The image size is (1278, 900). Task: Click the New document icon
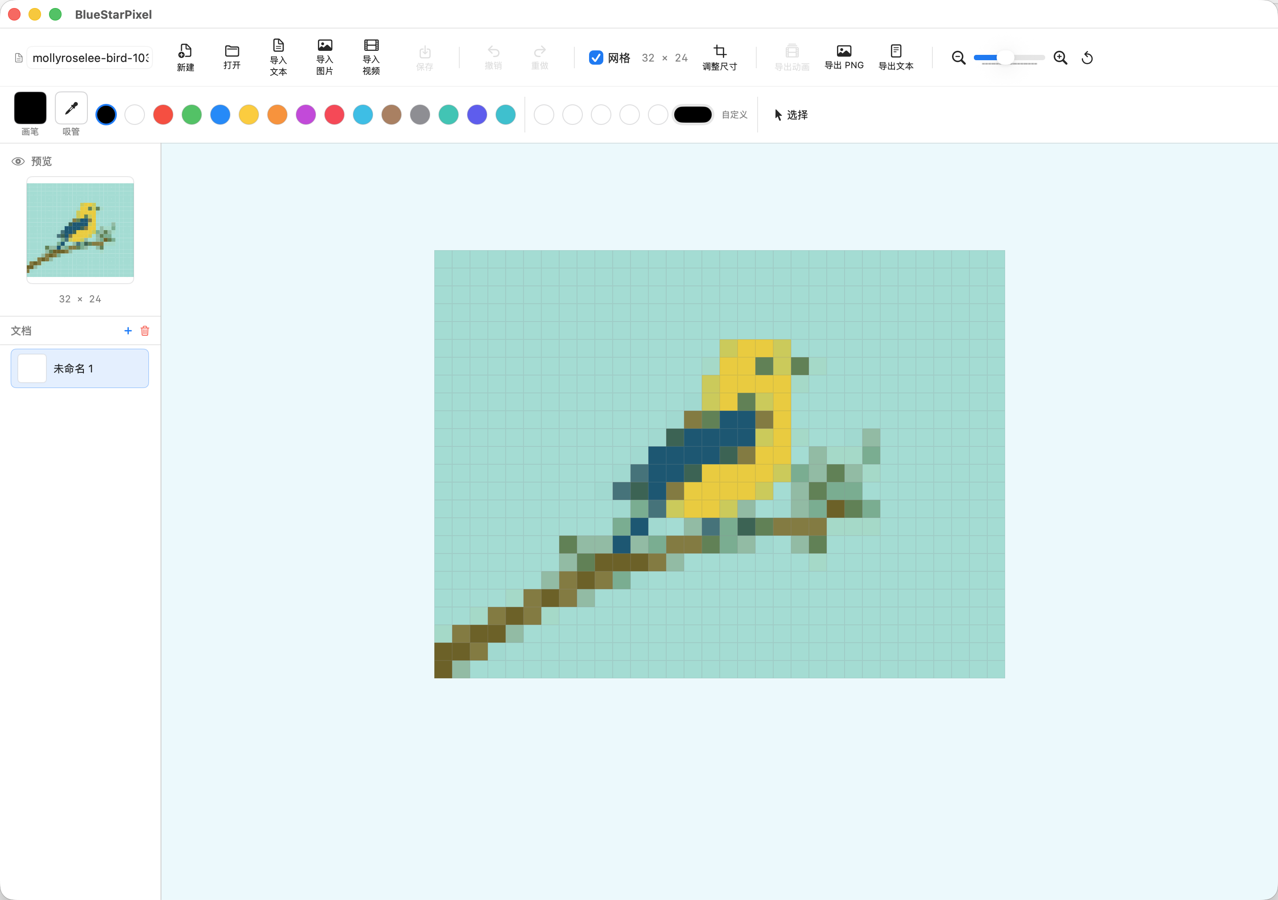[x=186, y=51]
